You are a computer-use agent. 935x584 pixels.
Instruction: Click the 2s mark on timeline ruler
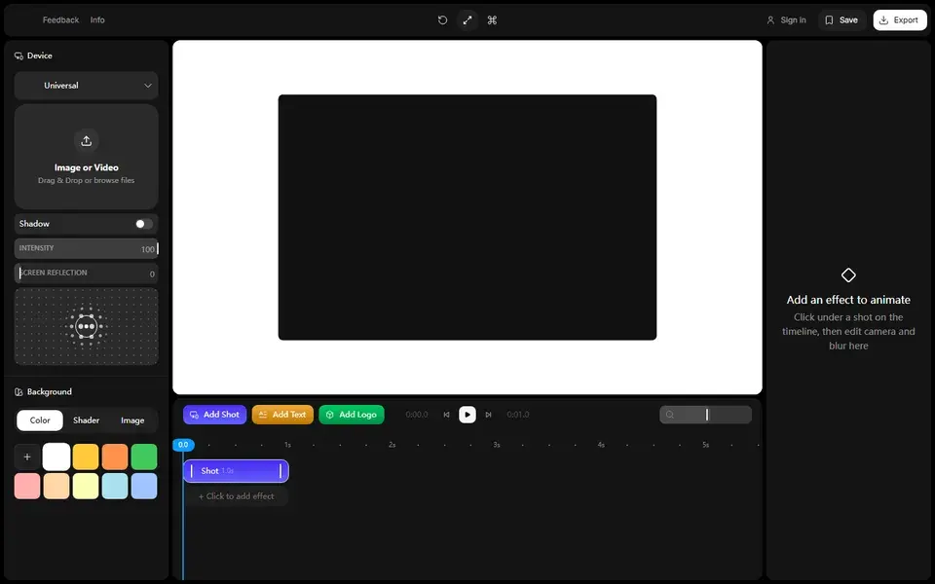pos(392,445)
